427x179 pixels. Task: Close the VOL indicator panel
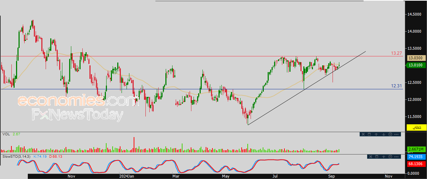point(363,134)
